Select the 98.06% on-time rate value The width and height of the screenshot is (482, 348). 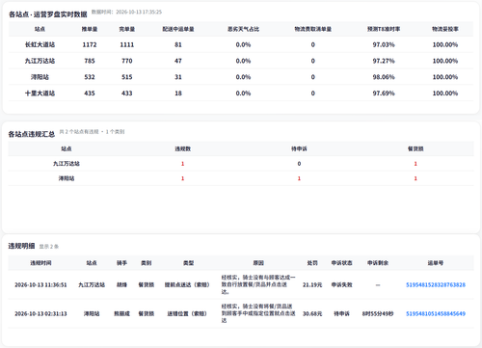click(384, 77)
